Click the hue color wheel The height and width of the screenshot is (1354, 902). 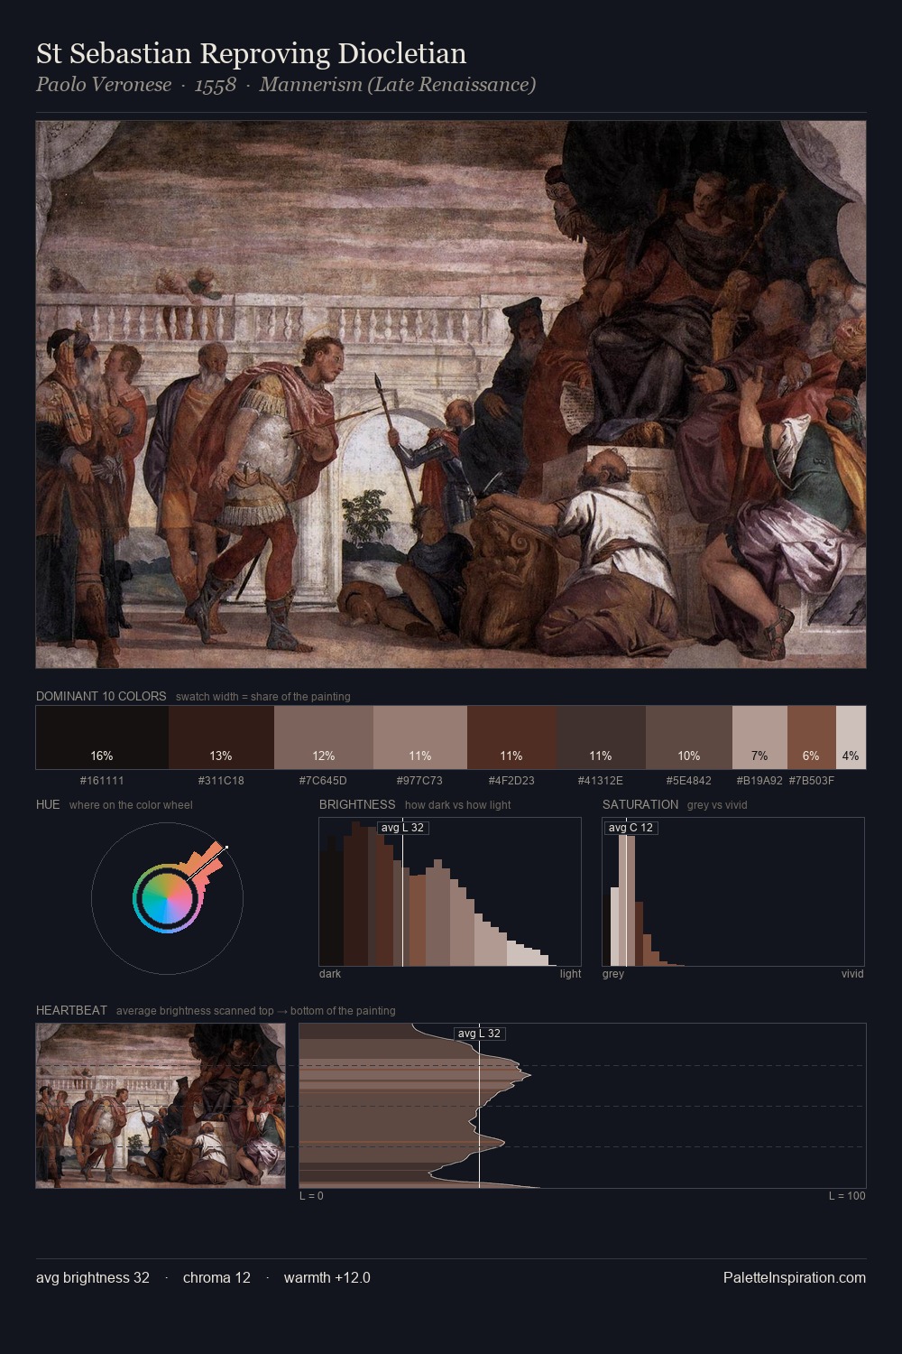pos(167,898)
